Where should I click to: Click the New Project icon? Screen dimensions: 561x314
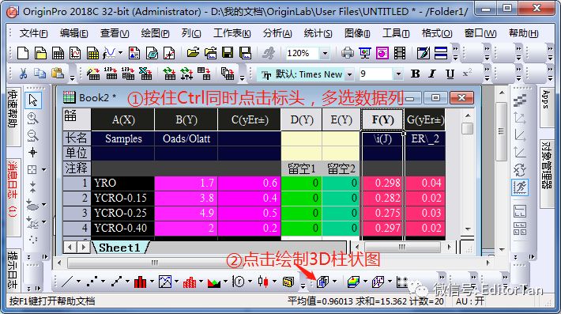(x=23, y=53)
